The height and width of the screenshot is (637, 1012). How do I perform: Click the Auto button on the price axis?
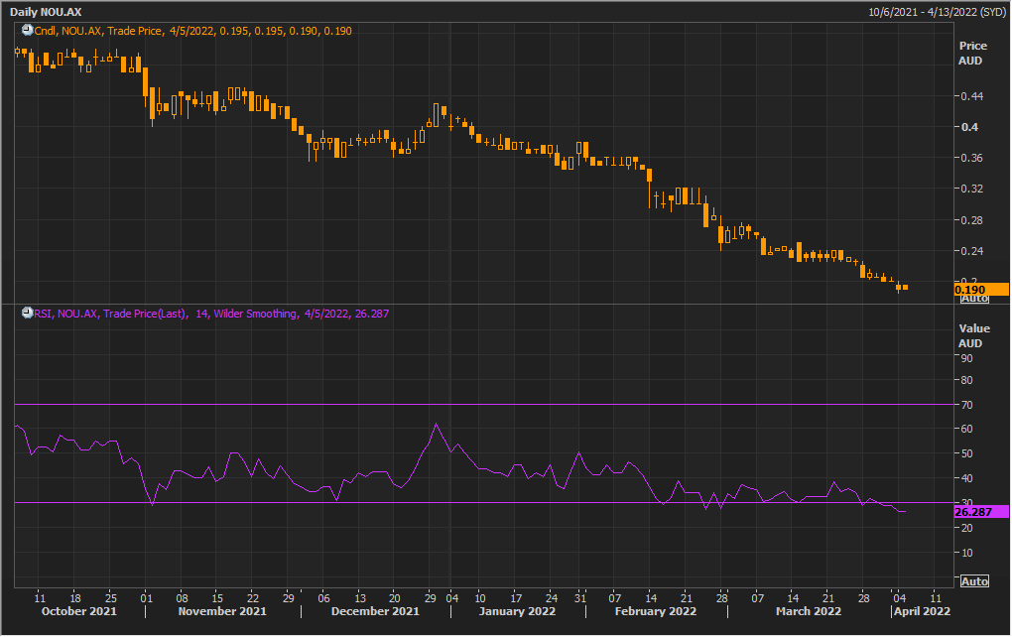(974, 299)
